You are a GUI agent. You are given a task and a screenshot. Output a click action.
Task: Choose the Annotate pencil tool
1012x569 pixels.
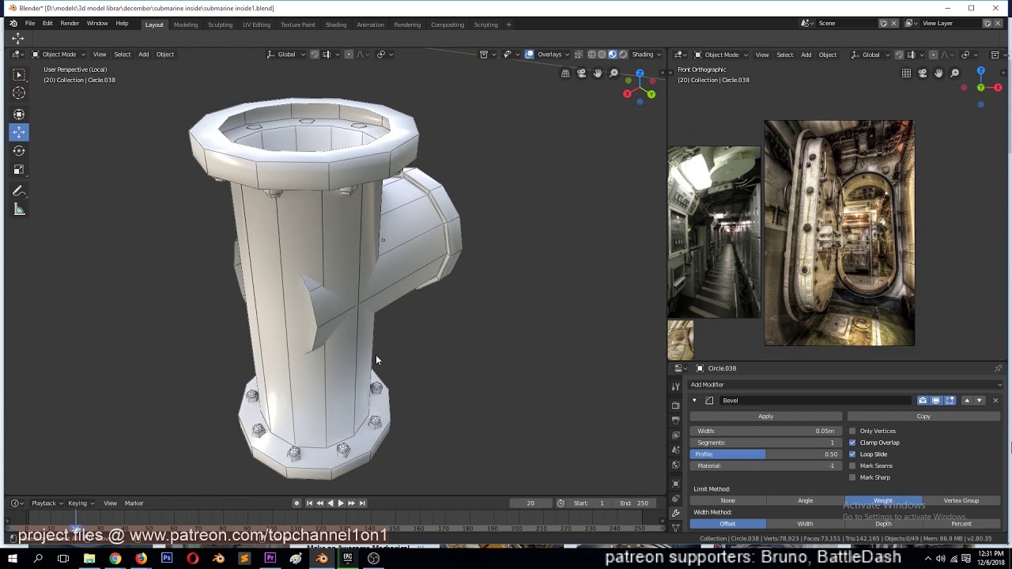click(19, 191)
